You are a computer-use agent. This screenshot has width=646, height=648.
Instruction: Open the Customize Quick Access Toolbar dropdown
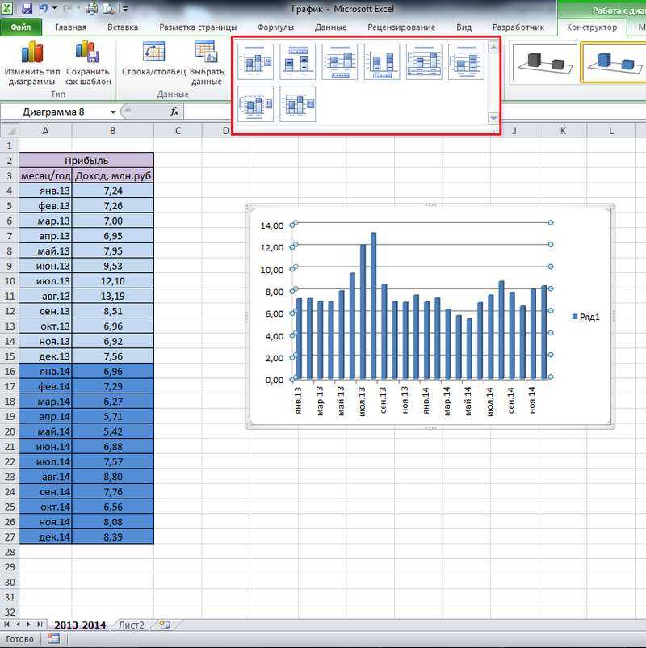tap(125, 9)
